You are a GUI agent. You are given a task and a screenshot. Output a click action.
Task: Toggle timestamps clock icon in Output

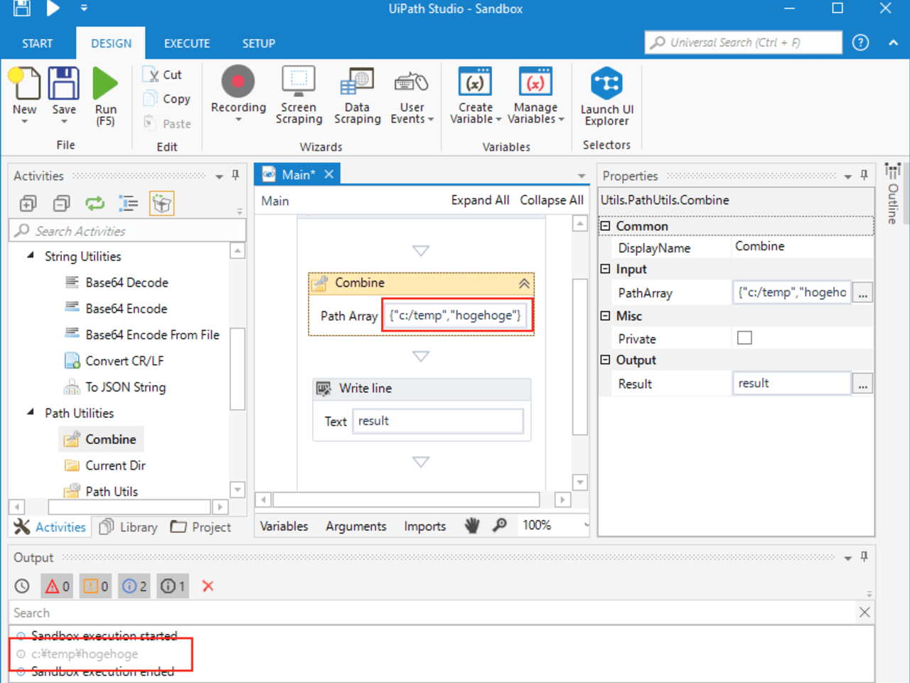(23, 586)
